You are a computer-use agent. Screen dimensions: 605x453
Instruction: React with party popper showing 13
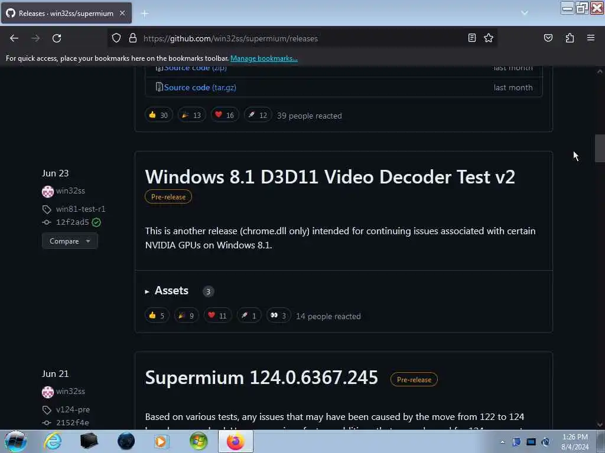(192, 115)
